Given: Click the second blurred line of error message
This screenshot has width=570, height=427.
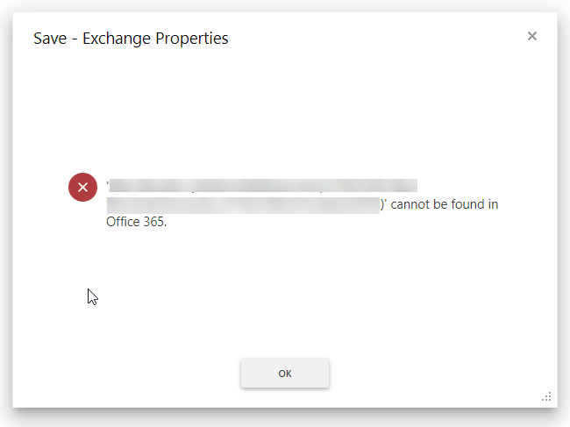Looking at the screenshot, I should click(x=243, y=205).
